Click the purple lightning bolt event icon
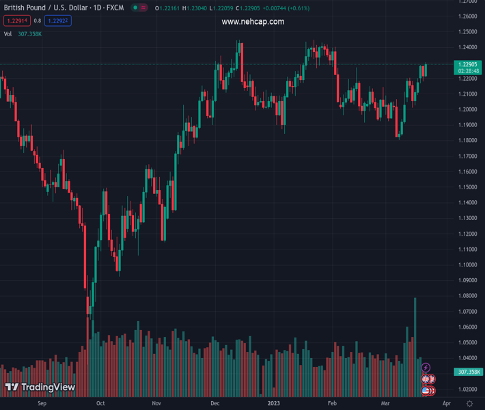Image resolution: width=485 pixels, height=410 pixels. coord(426,368)
